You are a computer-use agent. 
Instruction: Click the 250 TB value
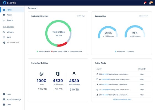pos(42,89)
